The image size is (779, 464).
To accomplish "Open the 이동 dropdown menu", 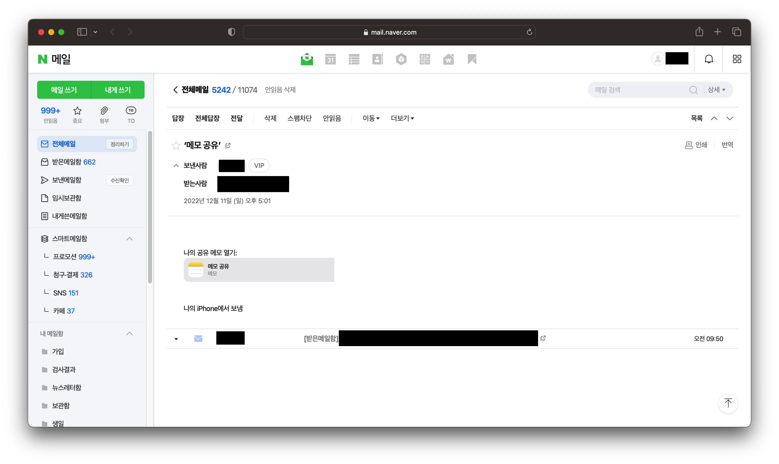I will (371, 118).
